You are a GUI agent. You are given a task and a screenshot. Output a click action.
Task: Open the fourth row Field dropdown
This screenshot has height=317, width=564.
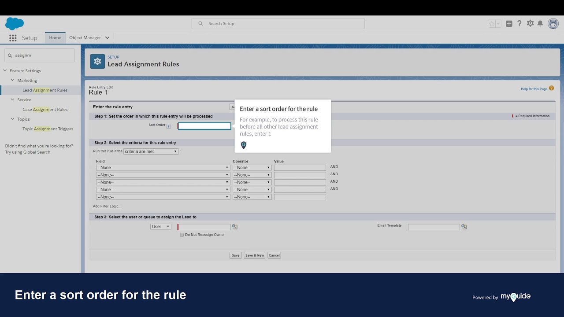[163, 190]
